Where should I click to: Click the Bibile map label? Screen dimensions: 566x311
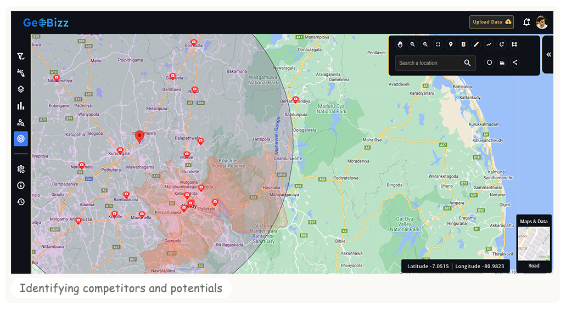[x=340, y=241]
